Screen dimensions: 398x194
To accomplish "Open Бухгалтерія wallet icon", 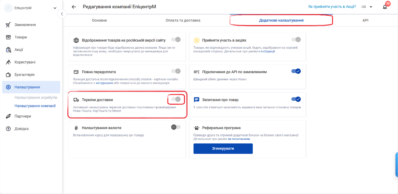I will 8,75.
